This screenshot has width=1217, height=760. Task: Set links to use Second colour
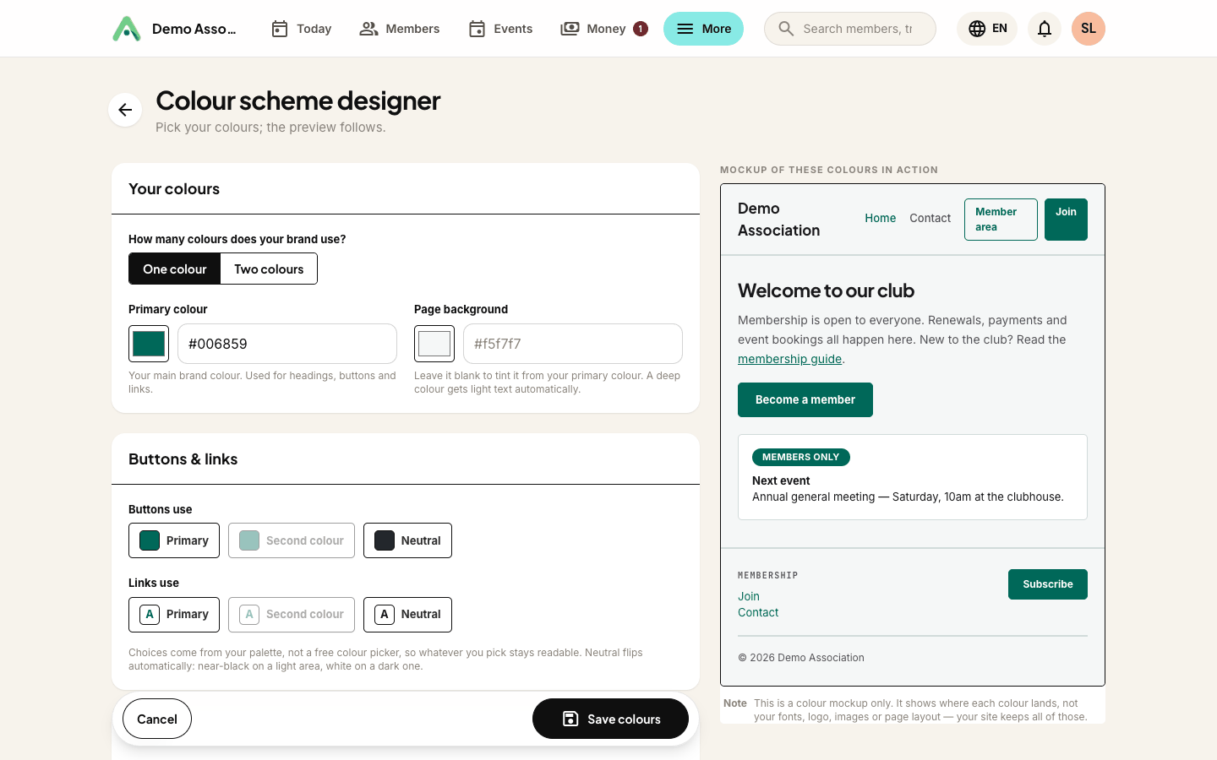point(292,614)
